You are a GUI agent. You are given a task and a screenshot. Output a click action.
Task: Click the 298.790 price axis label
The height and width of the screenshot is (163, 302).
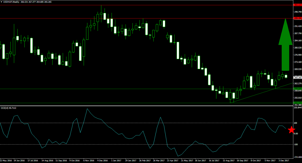(x=297, y=11)
